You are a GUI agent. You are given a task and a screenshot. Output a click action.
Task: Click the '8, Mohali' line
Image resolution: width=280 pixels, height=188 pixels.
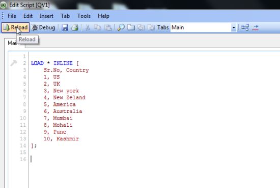click(58, 125)
